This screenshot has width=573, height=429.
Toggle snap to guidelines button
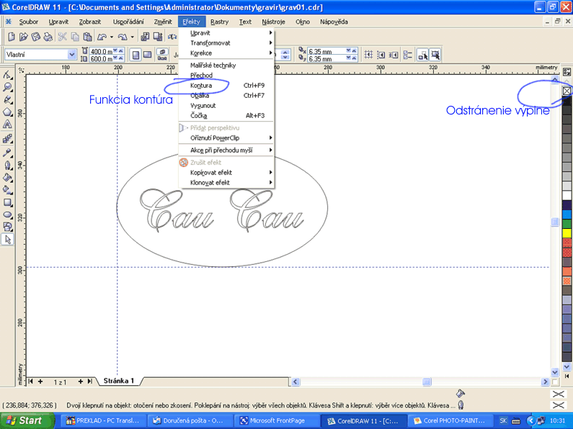(381, 55)
